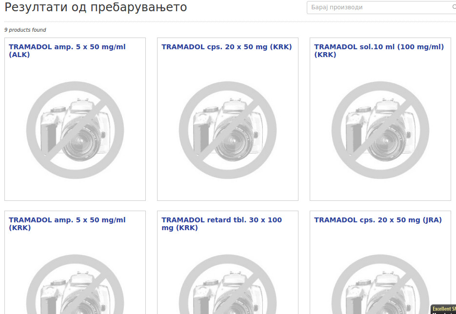
Task: Open TRAMADOL cps. 20 x 50 mg (KRK) link
Action: (227, 47)
